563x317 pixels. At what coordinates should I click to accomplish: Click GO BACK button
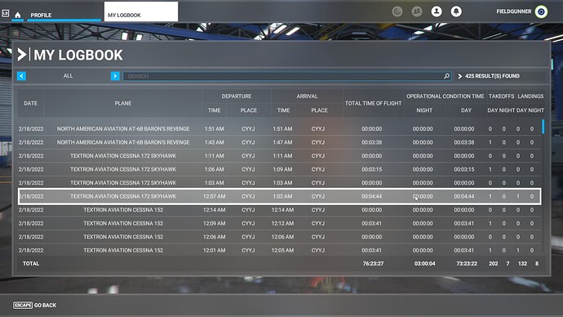[x=35, y=305]
